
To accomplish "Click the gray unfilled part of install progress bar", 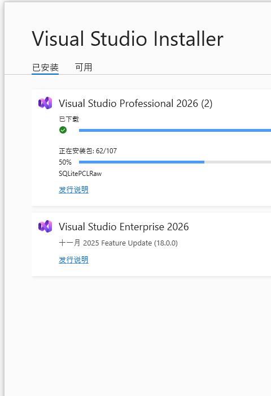I will (x=238, y=162).
